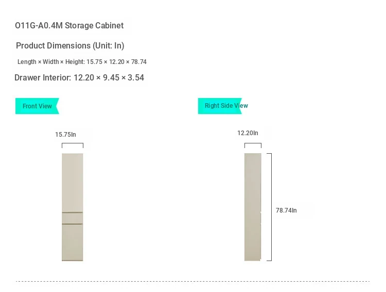Click the width bracket above front cabinet
This screenshot has height=292, width=386.
pos(73,145)
